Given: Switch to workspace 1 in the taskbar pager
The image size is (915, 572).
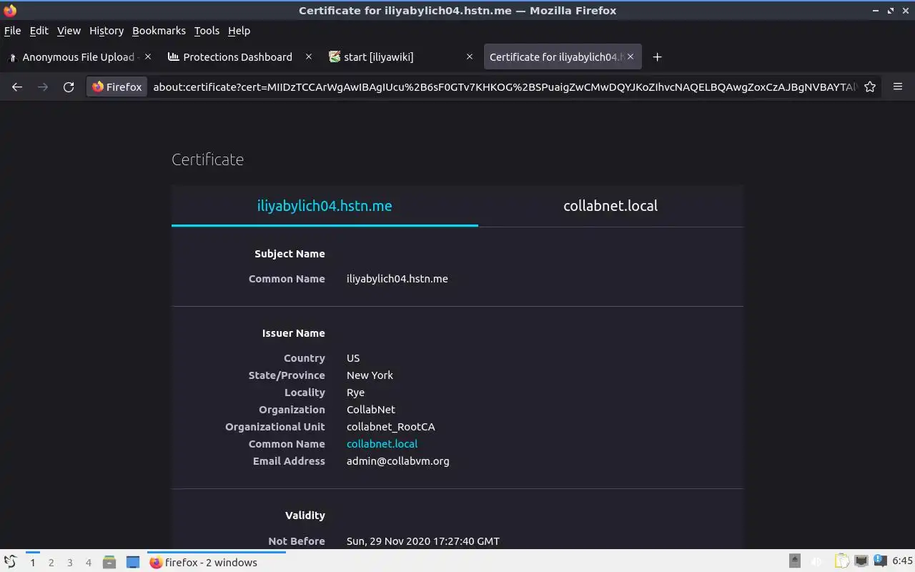Looking at the screenshot, I should 32,563.
